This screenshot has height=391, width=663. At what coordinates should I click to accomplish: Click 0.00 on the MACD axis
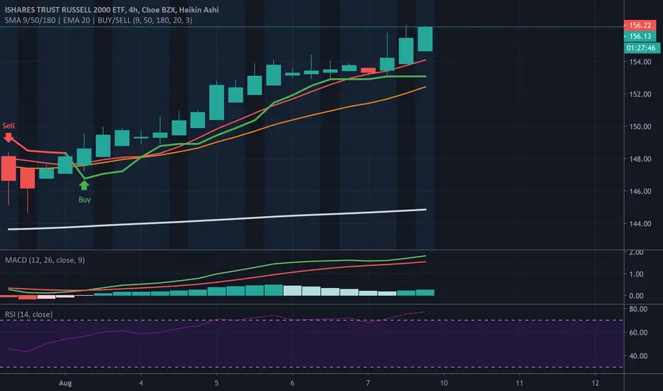coord(637,296)
